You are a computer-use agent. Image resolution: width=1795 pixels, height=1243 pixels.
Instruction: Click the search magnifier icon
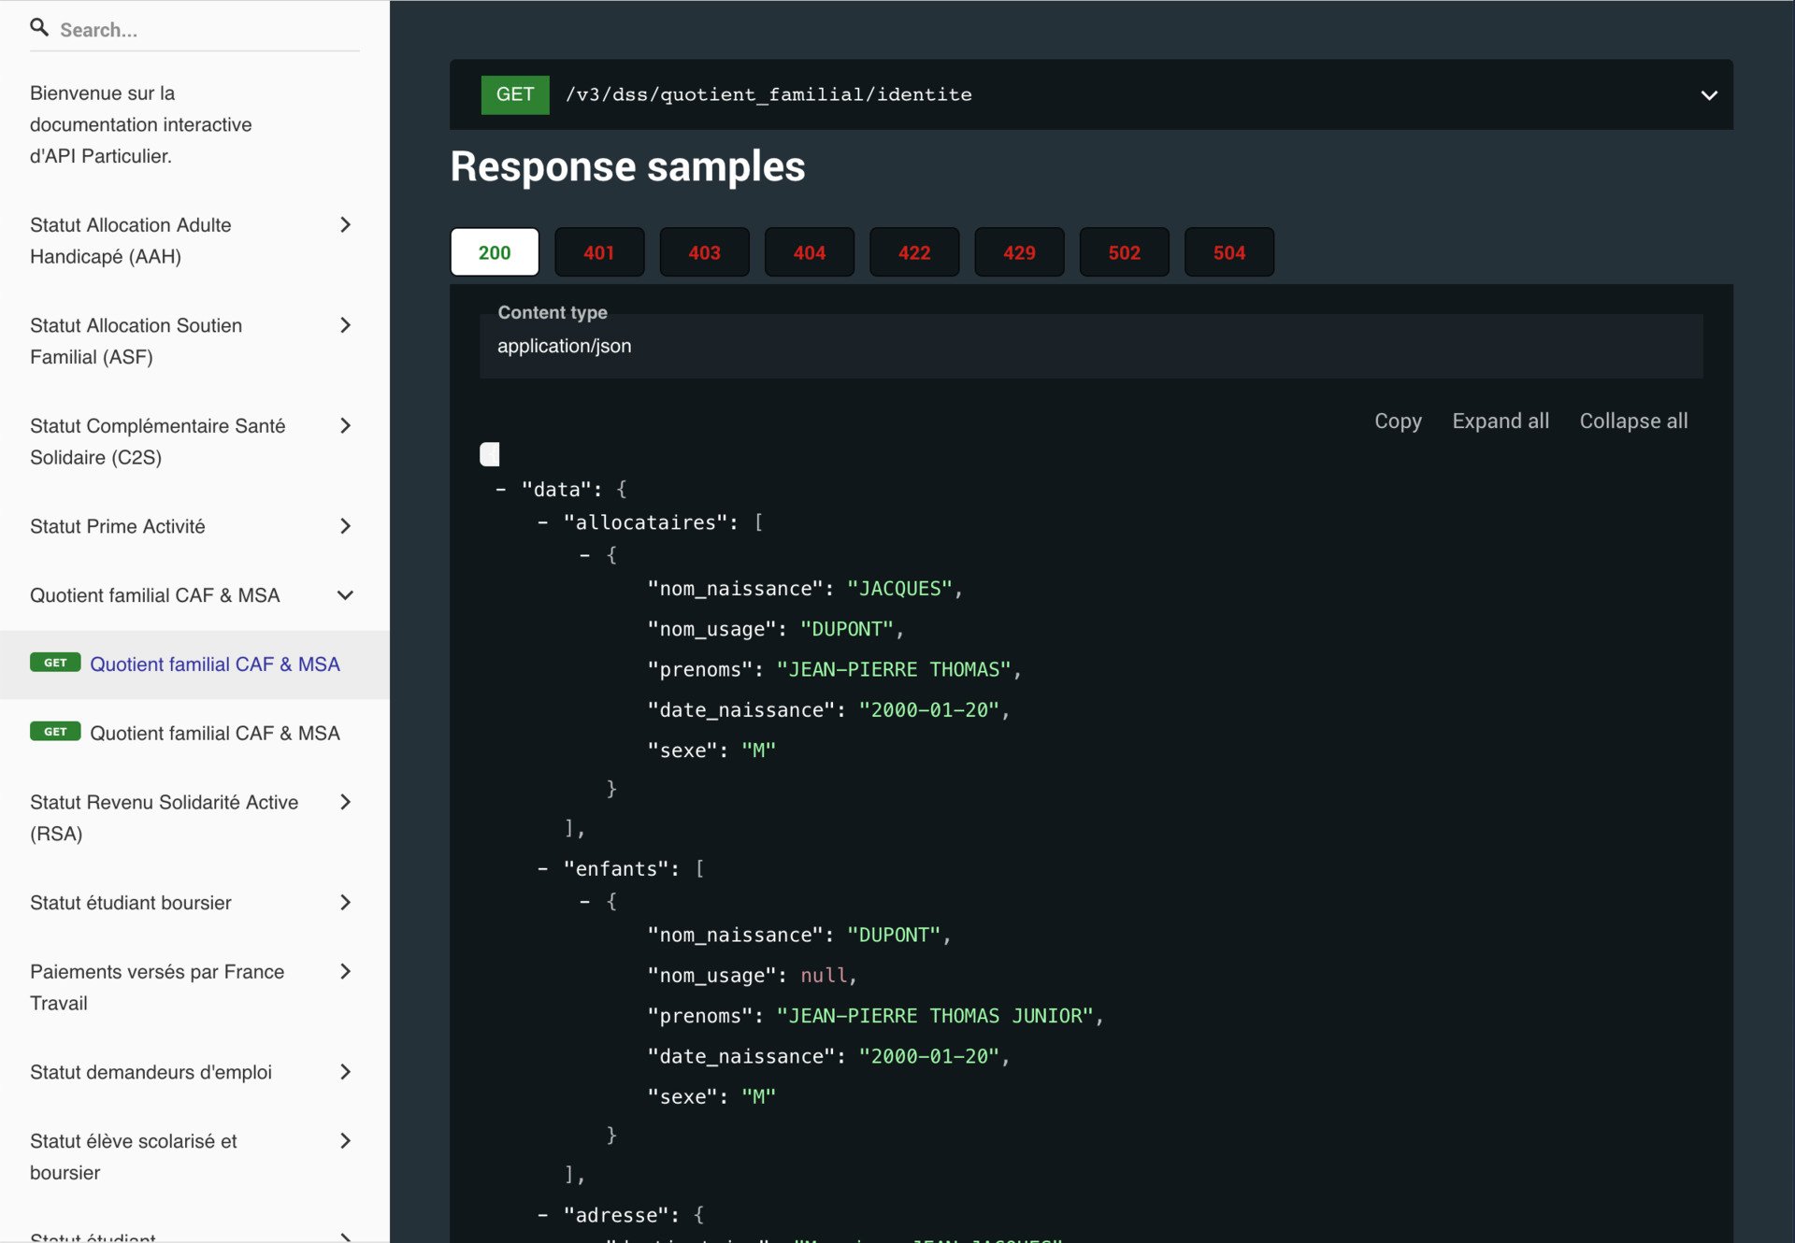[x=39, y=28]
